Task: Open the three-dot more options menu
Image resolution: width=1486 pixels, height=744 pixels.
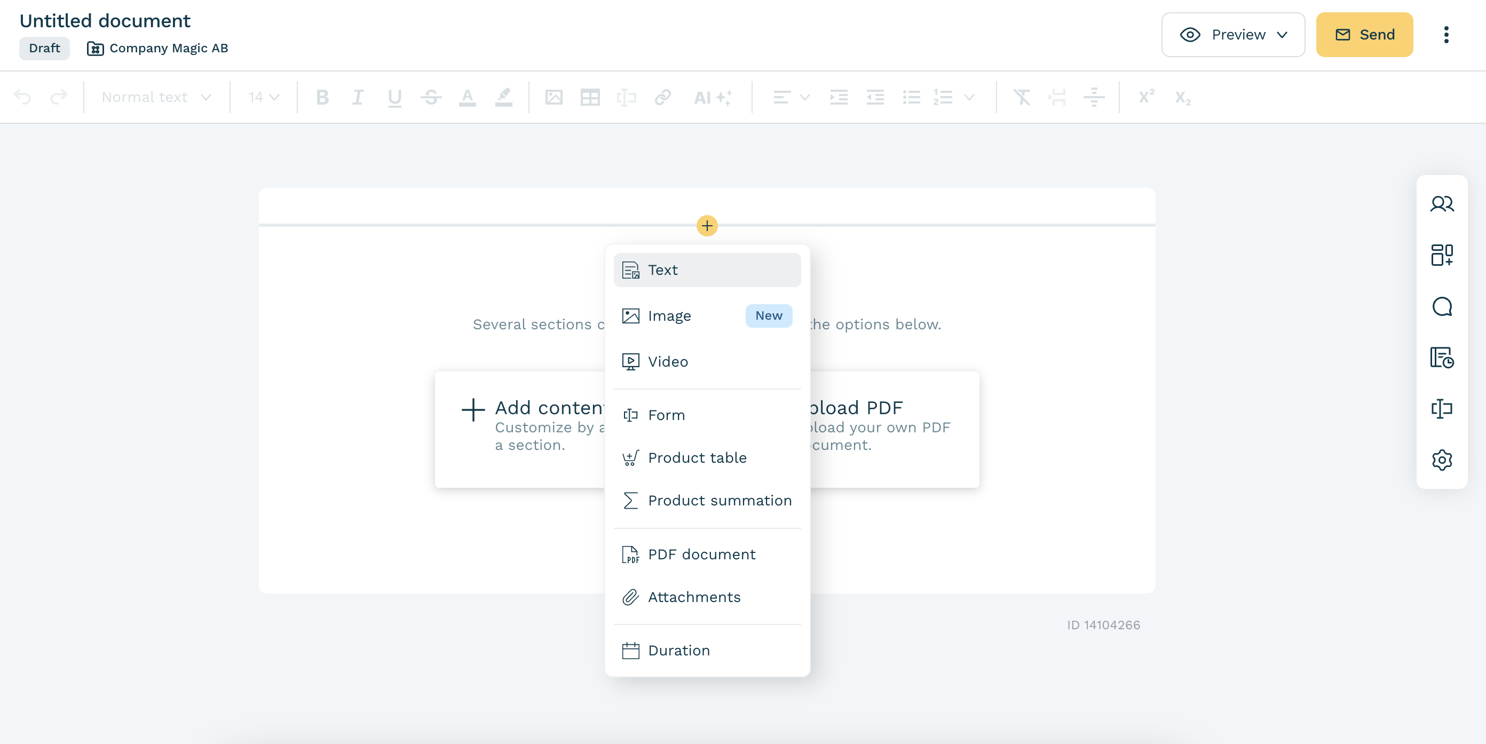Action: point(1445,35)
